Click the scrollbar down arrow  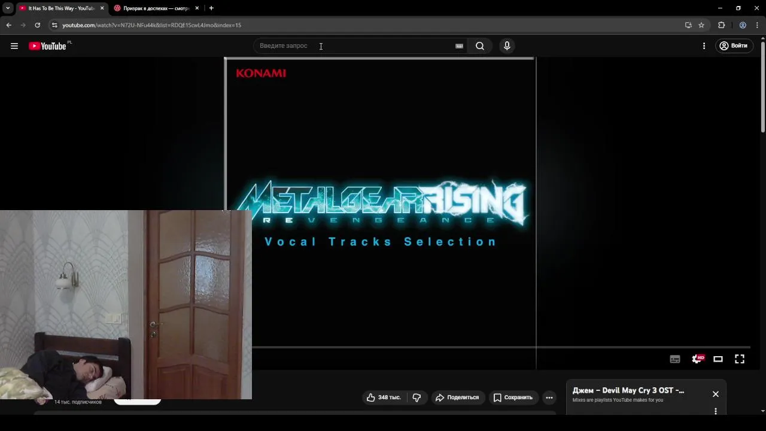[763, 411]
